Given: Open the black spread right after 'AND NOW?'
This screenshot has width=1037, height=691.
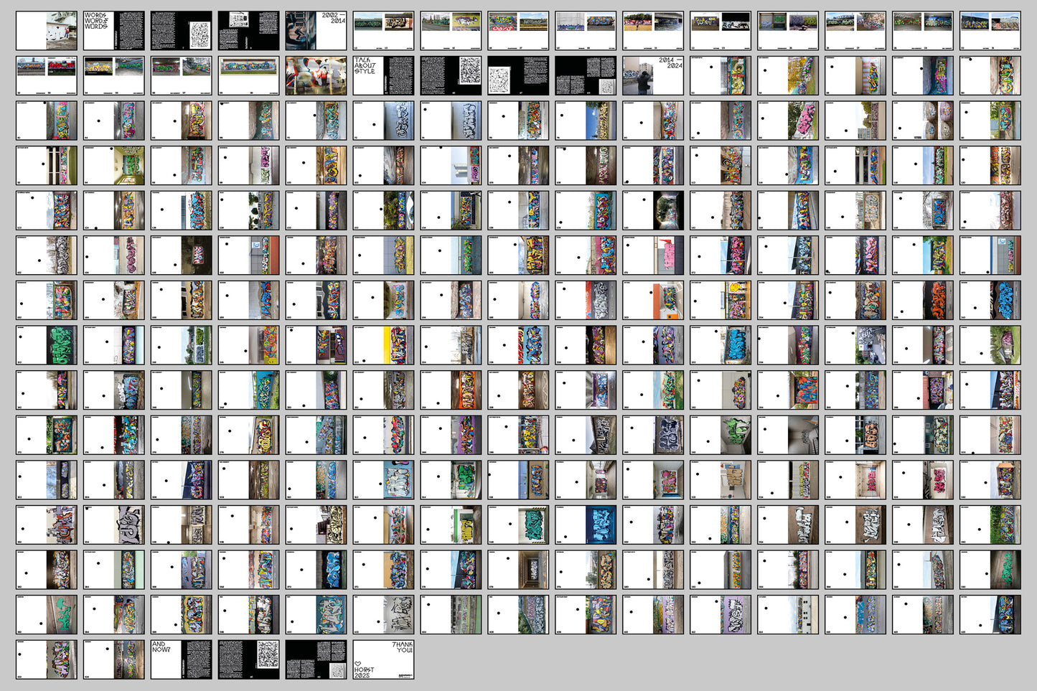Looking at the screenshot, I should click(248, 659).
